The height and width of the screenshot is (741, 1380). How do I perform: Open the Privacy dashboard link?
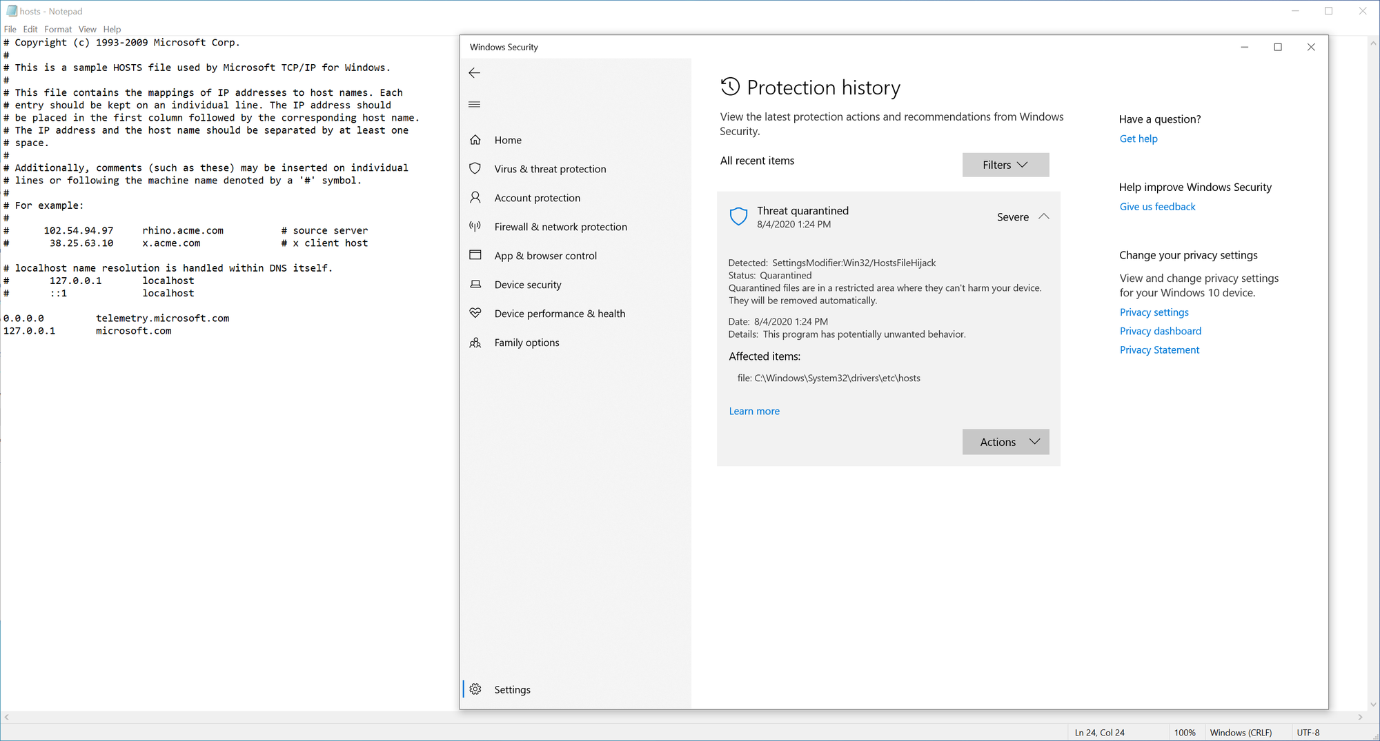(x=1160, y=331)
